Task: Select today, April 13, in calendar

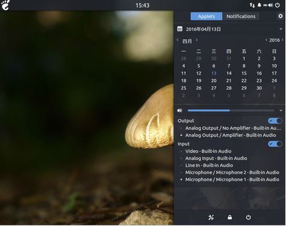Action: (x=214, y=74)
